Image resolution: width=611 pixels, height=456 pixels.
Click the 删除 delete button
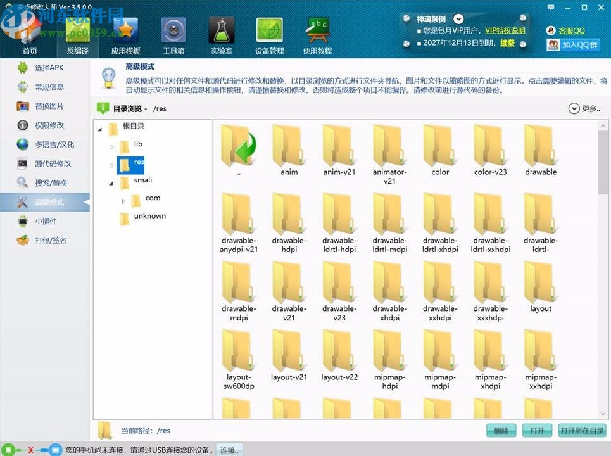click(501, 430)
